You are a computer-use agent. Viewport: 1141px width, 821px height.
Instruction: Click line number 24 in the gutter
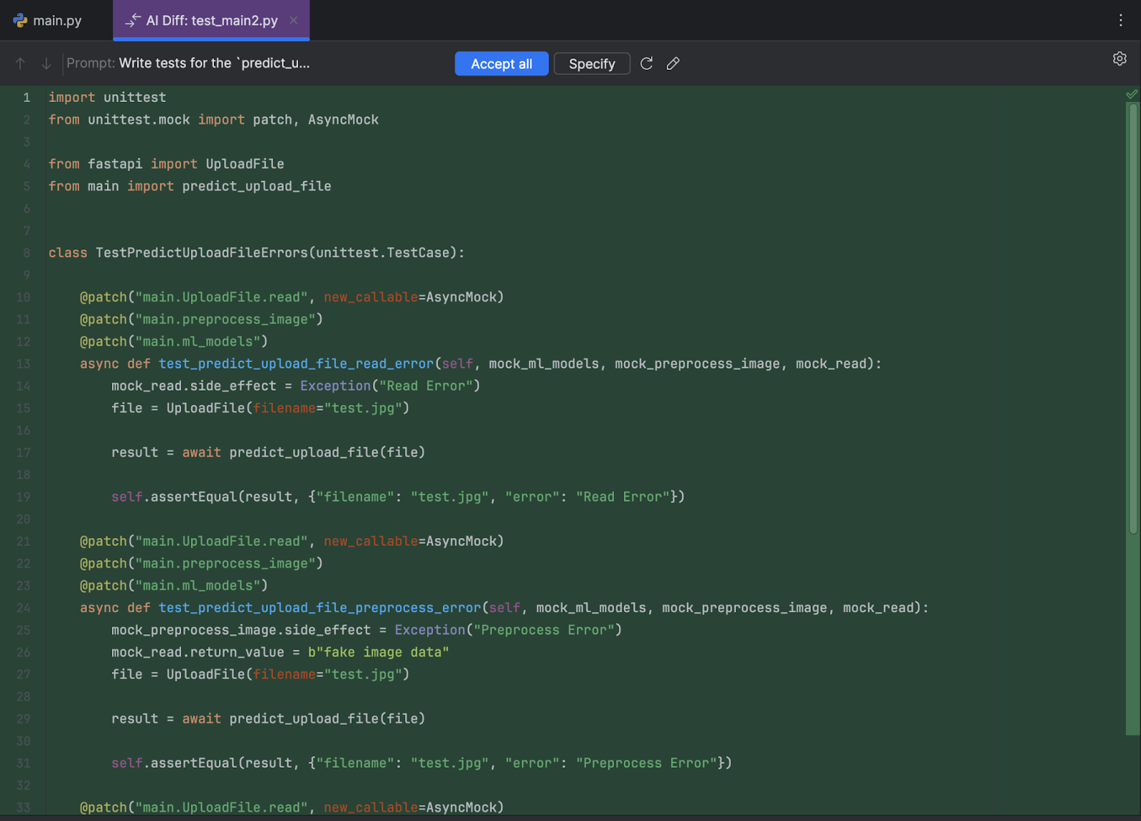(24, 608)
